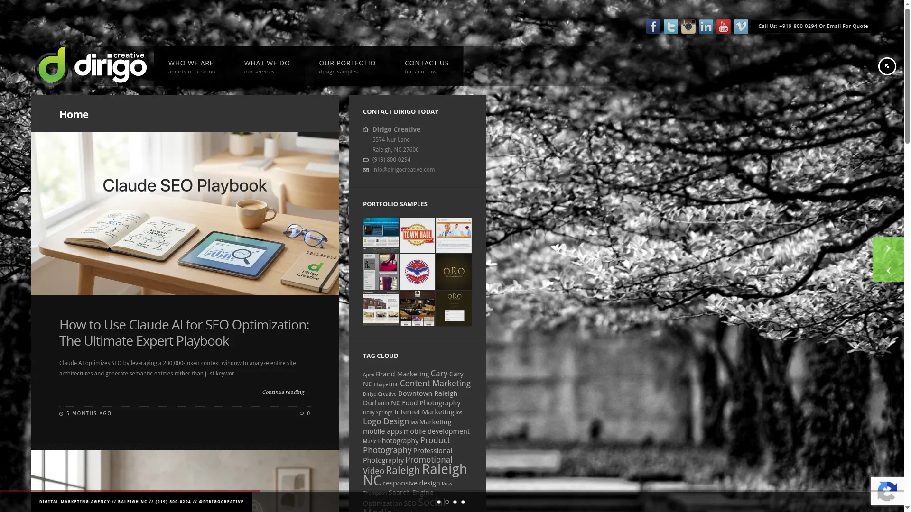Select the Holly Springs tag
This screenshot has width=911, height=512.
click(x=378, y=412)
